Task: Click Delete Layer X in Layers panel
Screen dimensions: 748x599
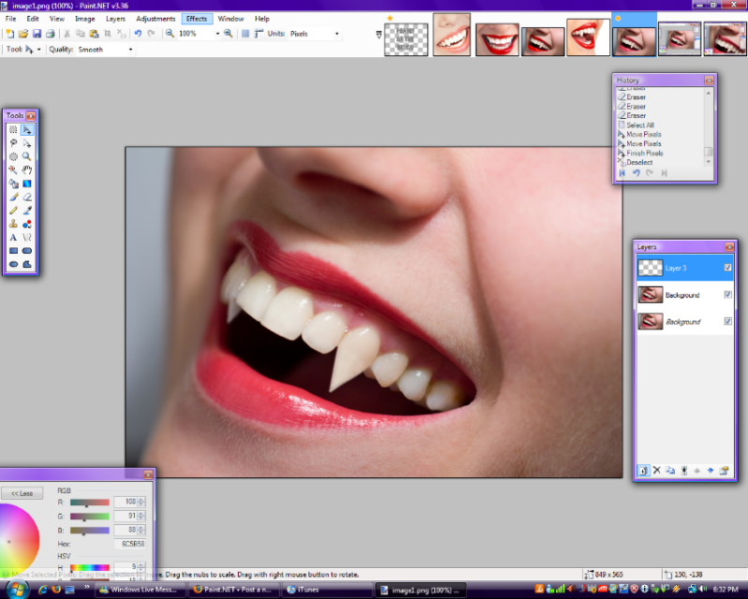Action: pos(657,471)
